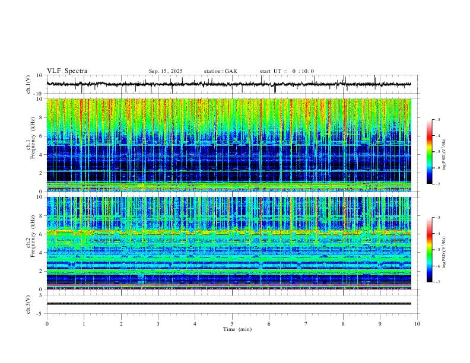470x363 pixels.
Task: Click the "station=GAK" header label
Action: (x=220, y=71)
